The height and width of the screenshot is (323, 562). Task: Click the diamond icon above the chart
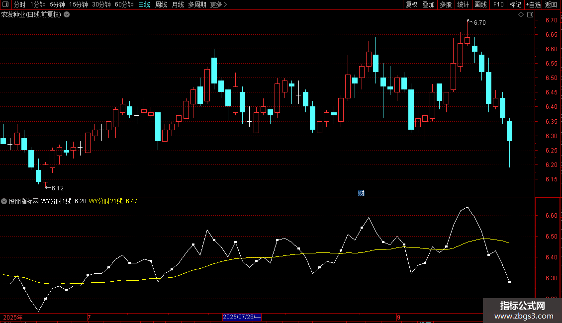coord(521,15)
